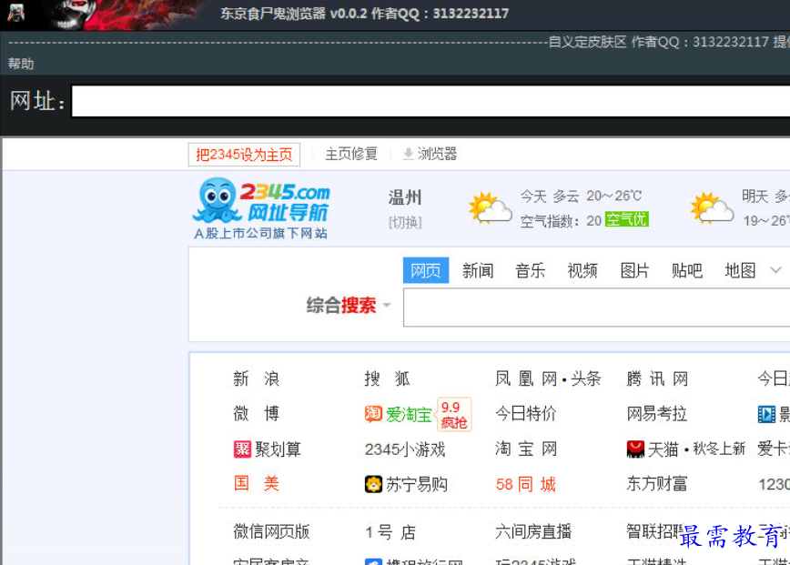Open 头条 link beside 凤凰网
Viewport: 790px width, 565px height.
(585, 378)
